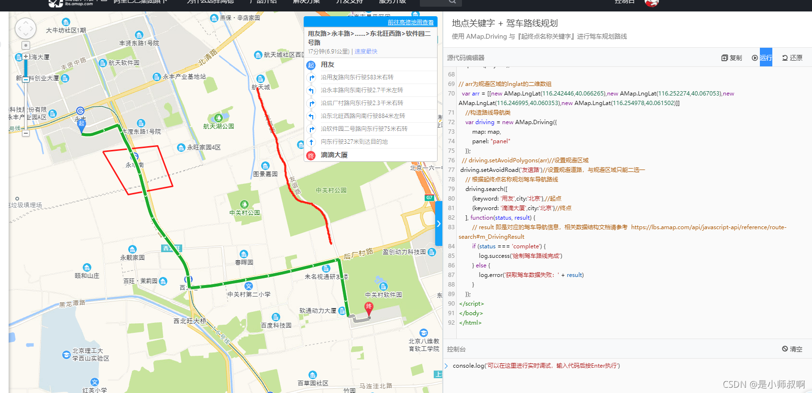Click 春晖园 residential icon

(244, 254)
